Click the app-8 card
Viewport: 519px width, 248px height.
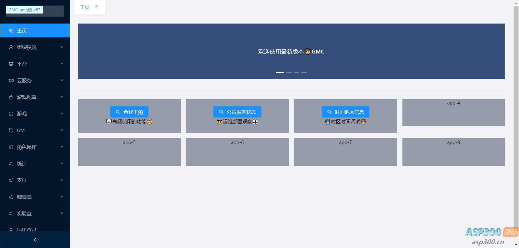coord(454,152)
